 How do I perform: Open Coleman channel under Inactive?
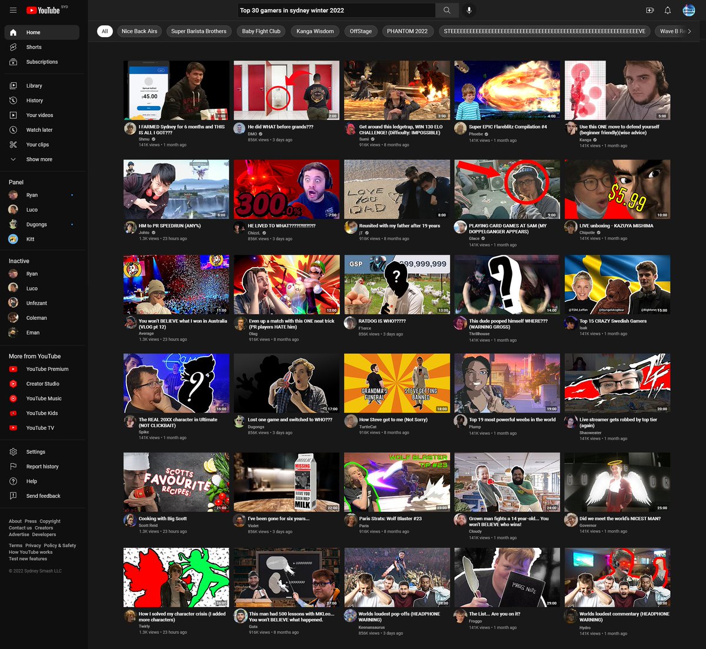click(42, 318)
